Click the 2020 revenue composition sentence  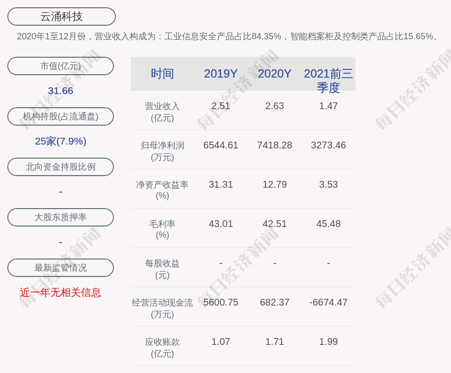pyautogui.click(x=227, y=36)
